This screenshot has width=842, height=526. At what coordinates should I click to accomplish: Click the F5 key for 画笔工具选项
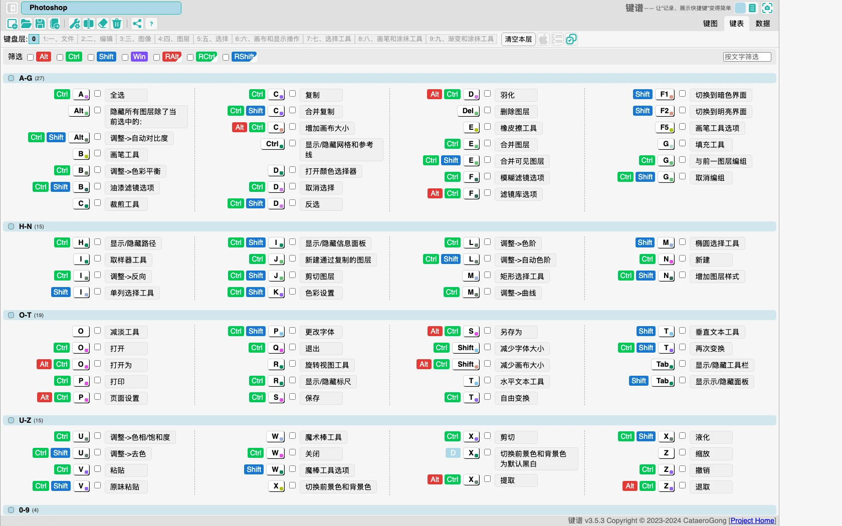click(665, 128)
